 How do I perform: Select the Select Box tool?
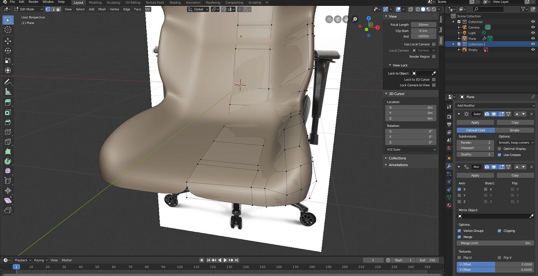pyautogui.click(x=8, y=20)
